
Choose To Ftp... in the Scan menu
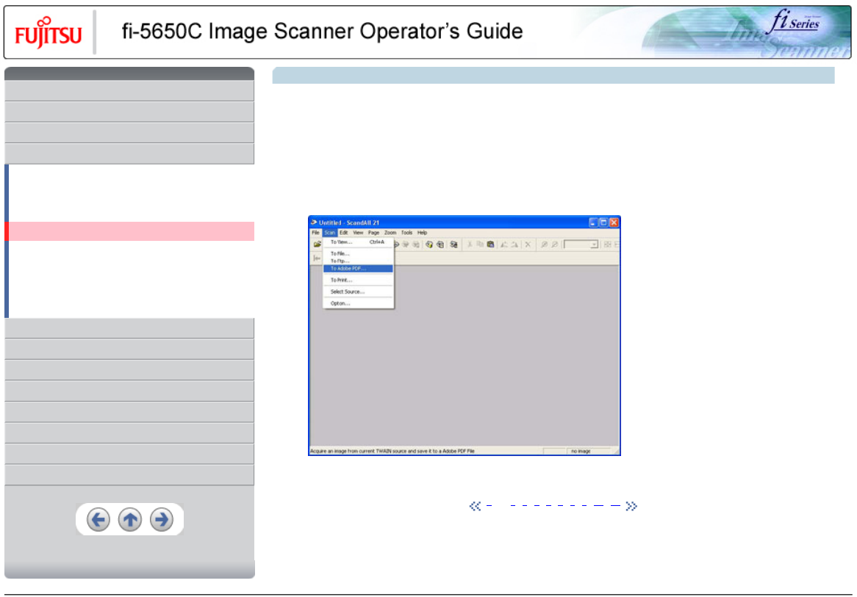pos(358,261)
